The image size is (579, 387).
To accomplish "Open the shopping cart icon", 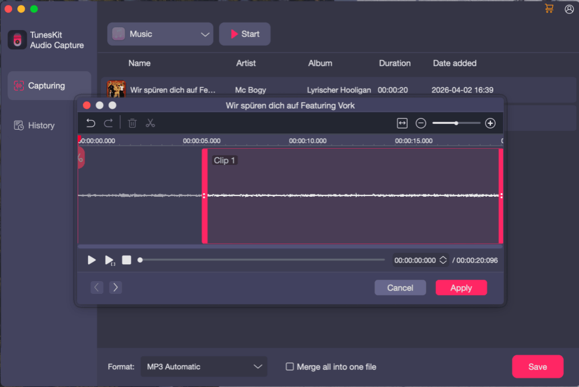I will (x=548, y=9).
